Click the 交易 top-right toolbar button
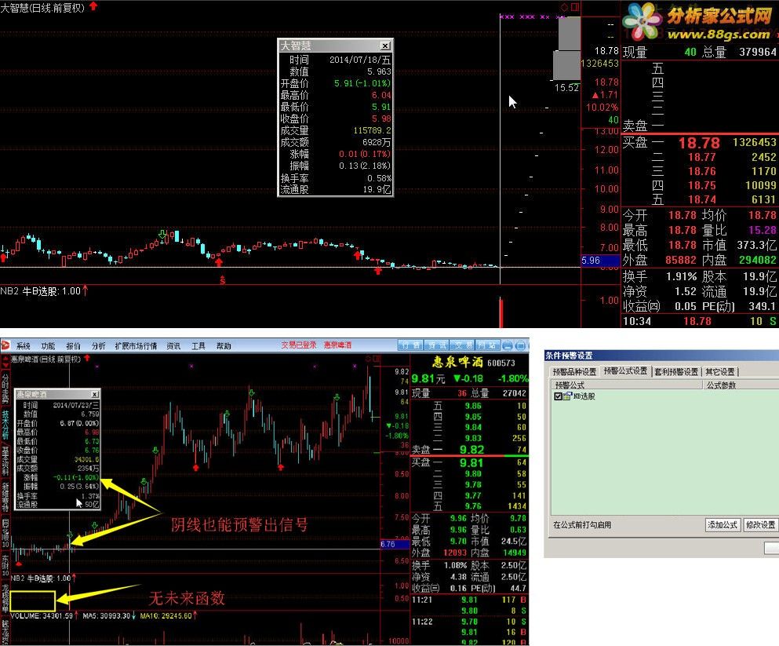Screen dimensions: 779x646 coord(462,345)
